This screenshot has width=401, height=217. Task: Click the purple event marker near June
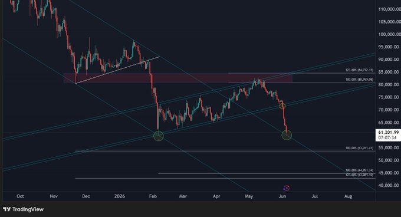coord(287,188)
